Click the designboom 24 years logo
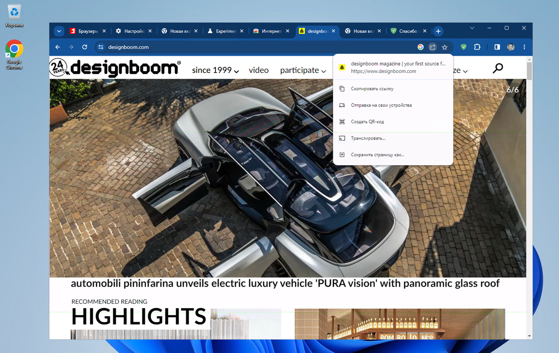559x353 pixels. click(x=115, y=68)
